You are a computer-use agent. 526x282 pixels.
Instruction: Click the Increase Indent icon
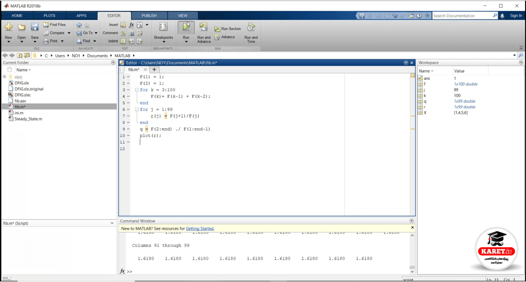pyautogui.click(x=131, y=41)
